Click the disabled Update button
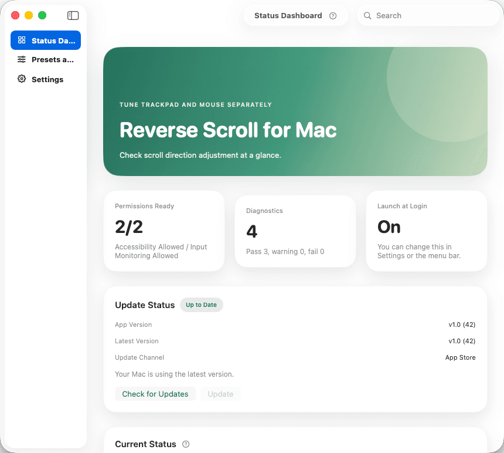The width and height of the screenshot is (504, 453). tap(220, 394)
